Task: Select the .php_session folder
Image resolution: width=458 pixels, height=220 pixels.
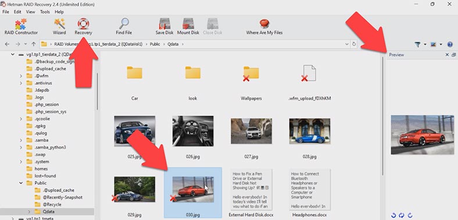Action: click(46, 104)
